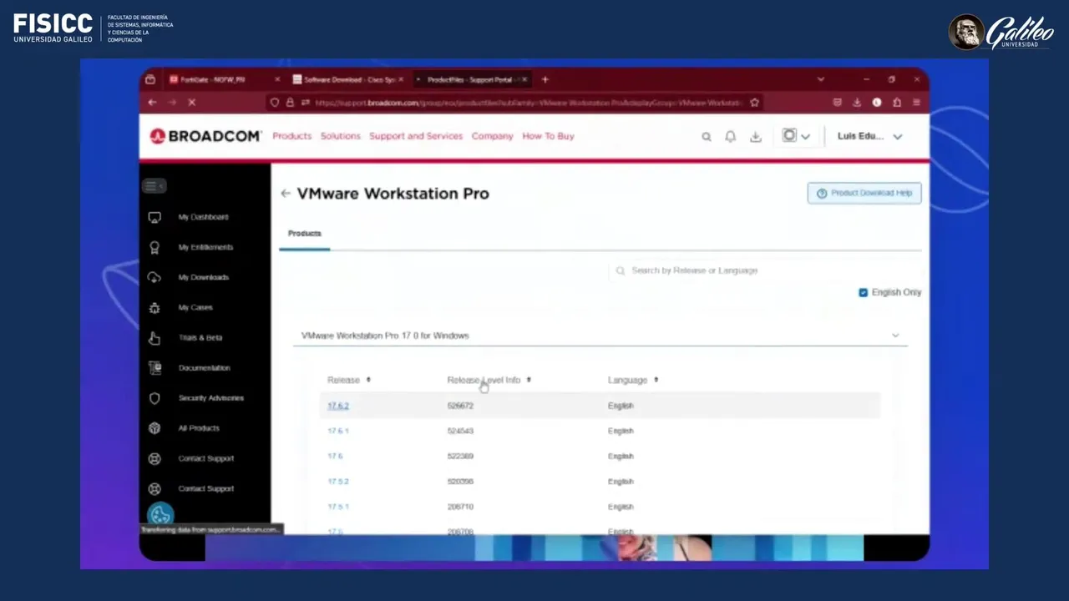1069x601 pixels.
Task: Go back with arrow beside VMware Workstation Pro
Action: coord(286,194)
